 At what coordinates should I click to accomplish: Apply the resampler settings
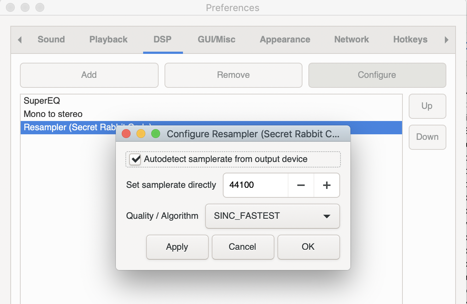[177, 247]
